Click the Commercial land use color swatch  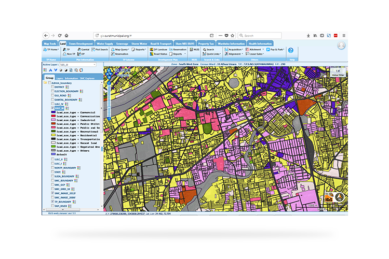pos(53,112)
